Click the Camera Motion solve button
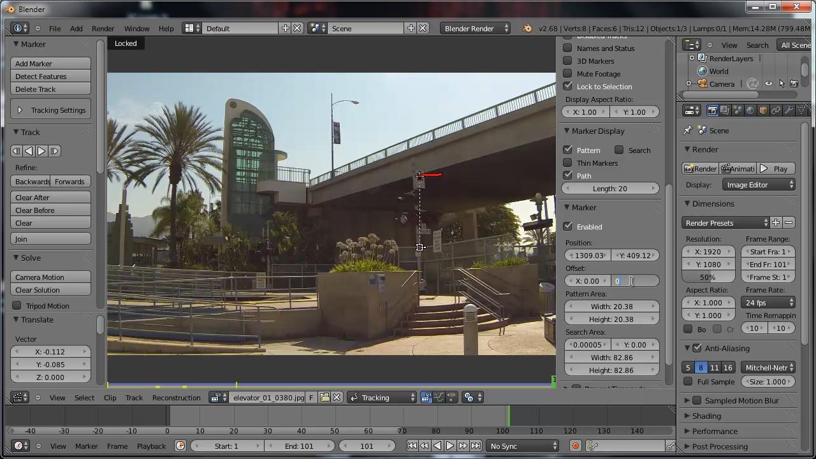 pos(51,277)
